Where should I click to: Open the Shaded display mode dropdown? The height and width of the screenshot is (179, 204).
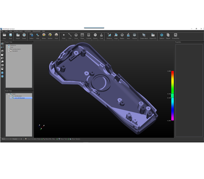pos(17,139)
